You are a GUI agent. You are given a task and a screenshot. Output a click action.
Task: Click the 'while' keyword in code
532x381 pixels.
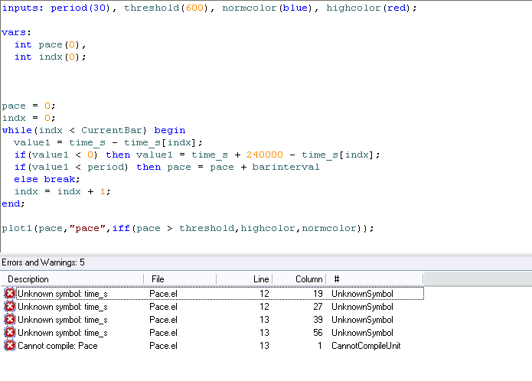coord(17,130)
